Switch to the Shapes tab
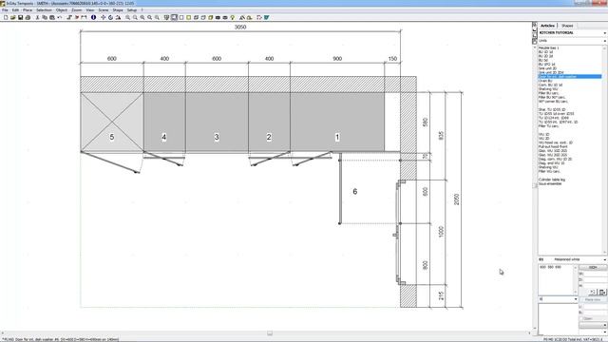Screen dimensions: 608x342 567,26
